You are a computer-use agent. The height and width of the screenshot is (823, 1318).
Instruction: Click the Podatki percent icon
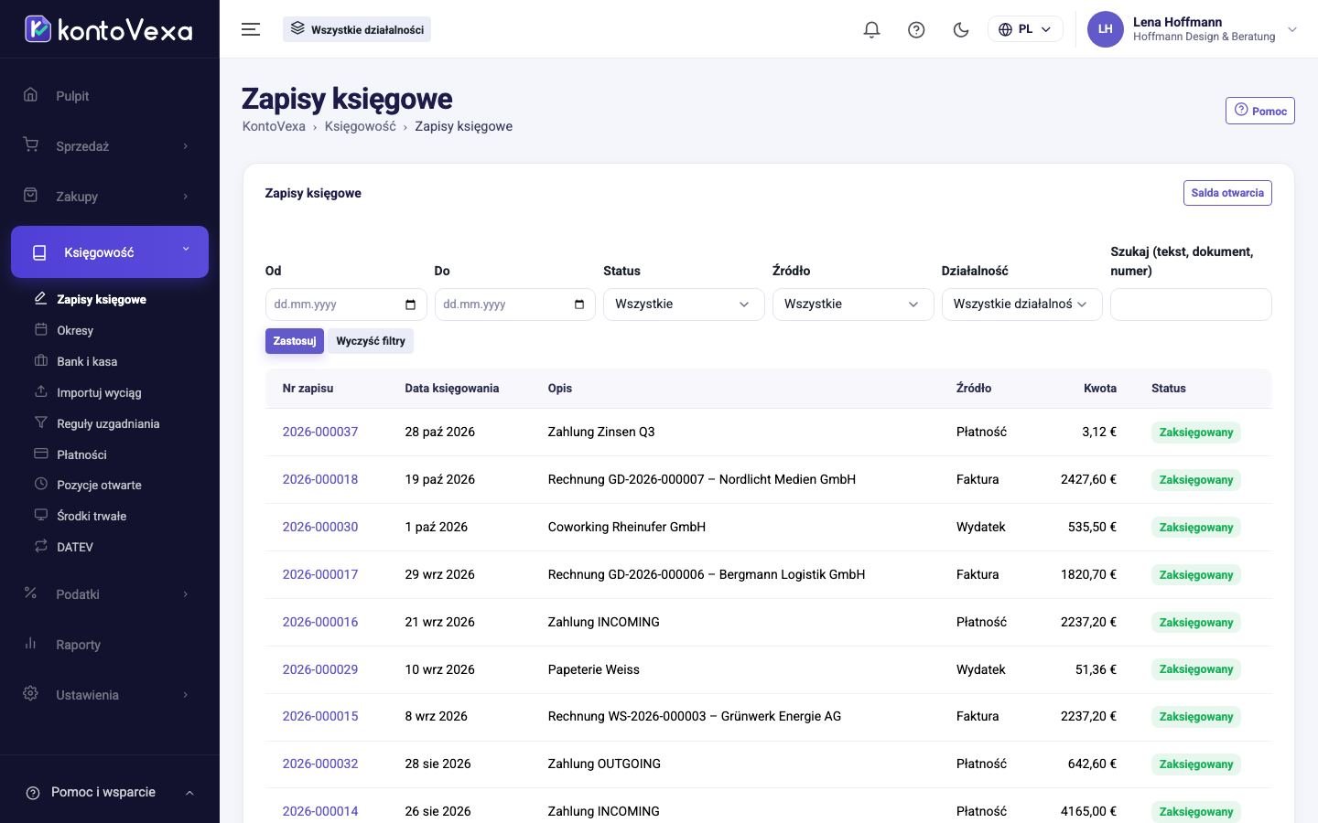pos(30,593)
